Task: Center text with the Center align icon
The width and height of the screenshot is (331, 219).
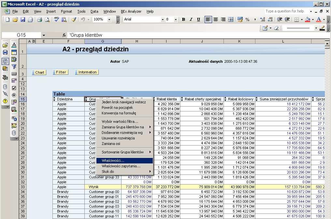Action: coord(216,19)
